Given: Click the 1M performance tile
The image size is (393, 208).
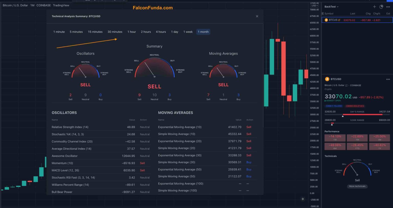Looking at the screenshot, I should click(357, 138).
